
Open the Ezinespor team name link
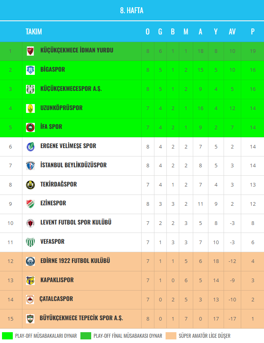click(53, 203)
